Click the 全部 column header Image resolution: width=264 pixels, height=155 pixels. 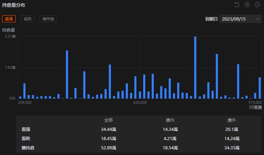point(108,120)
